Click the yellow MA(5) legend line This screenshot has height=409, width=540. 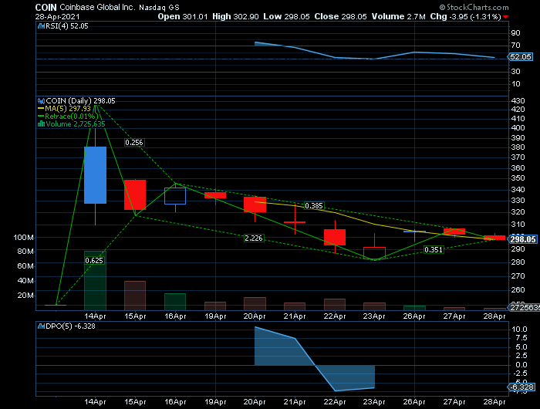click(x=41, y=109)
